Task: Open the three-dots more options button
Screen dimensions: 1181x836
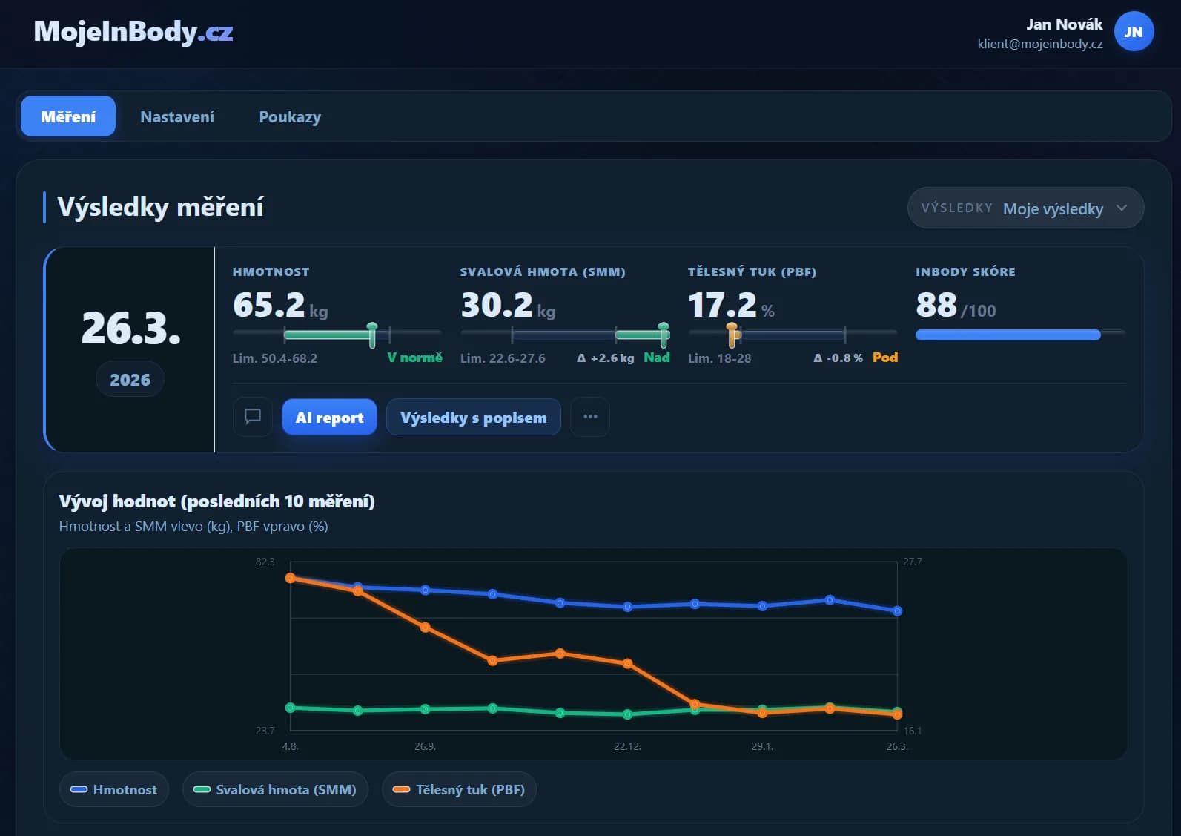Action: pos(590,417)
